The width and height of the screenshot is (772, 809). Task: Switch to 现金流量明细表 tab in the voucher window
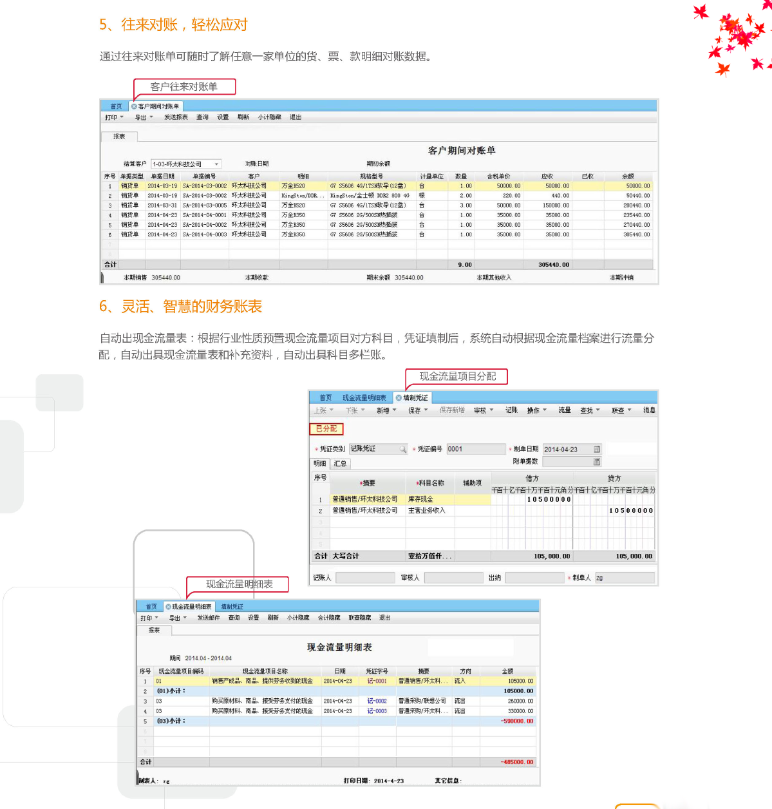pos(364,398)
